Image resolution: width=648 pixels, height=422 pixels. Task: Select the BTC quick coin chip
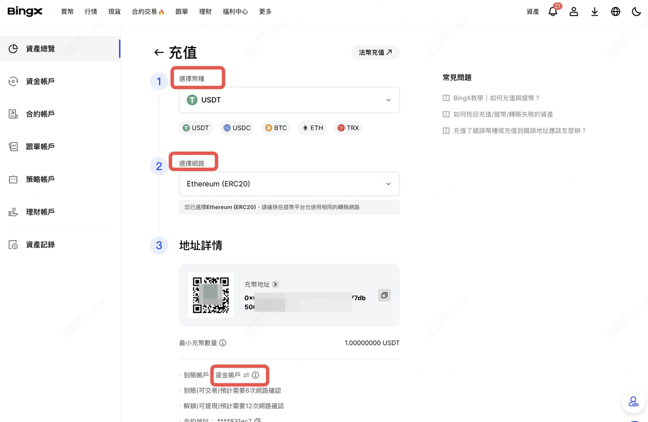(x=276, y=128)
